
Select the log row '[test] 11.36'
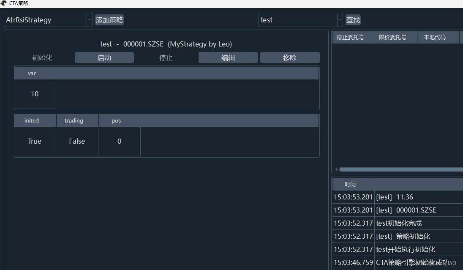coord(398,197)
